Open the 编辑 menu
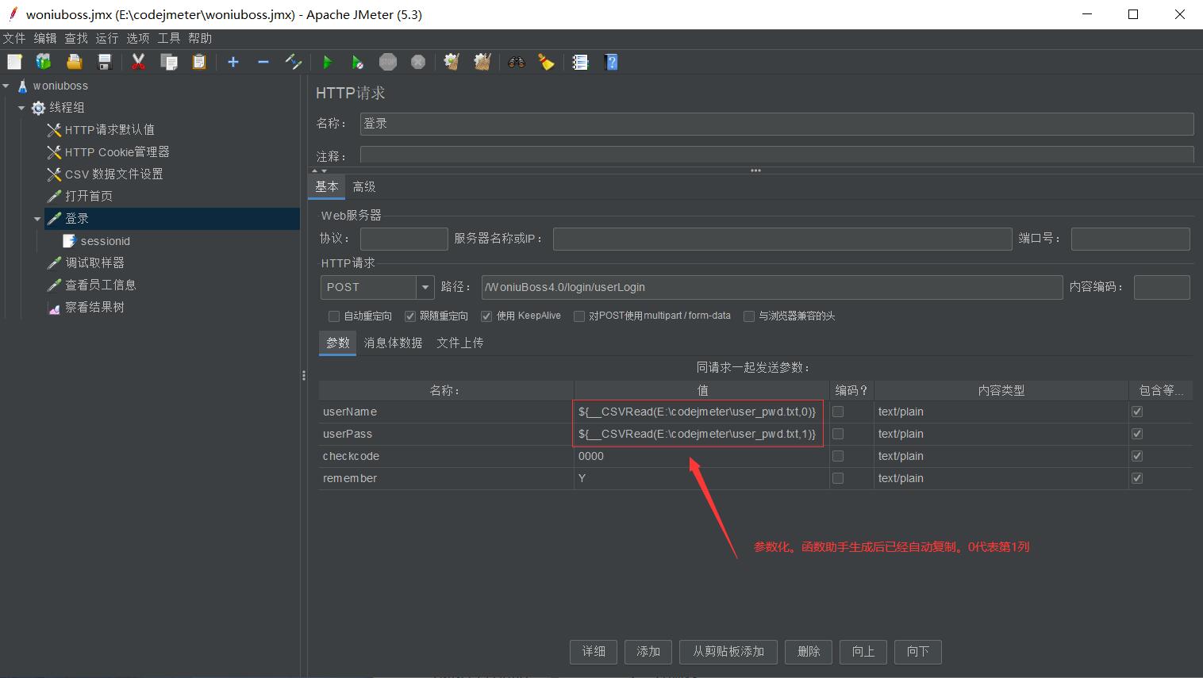The width and height of the screenshot is (1203, 678). [x=45, y=38]
